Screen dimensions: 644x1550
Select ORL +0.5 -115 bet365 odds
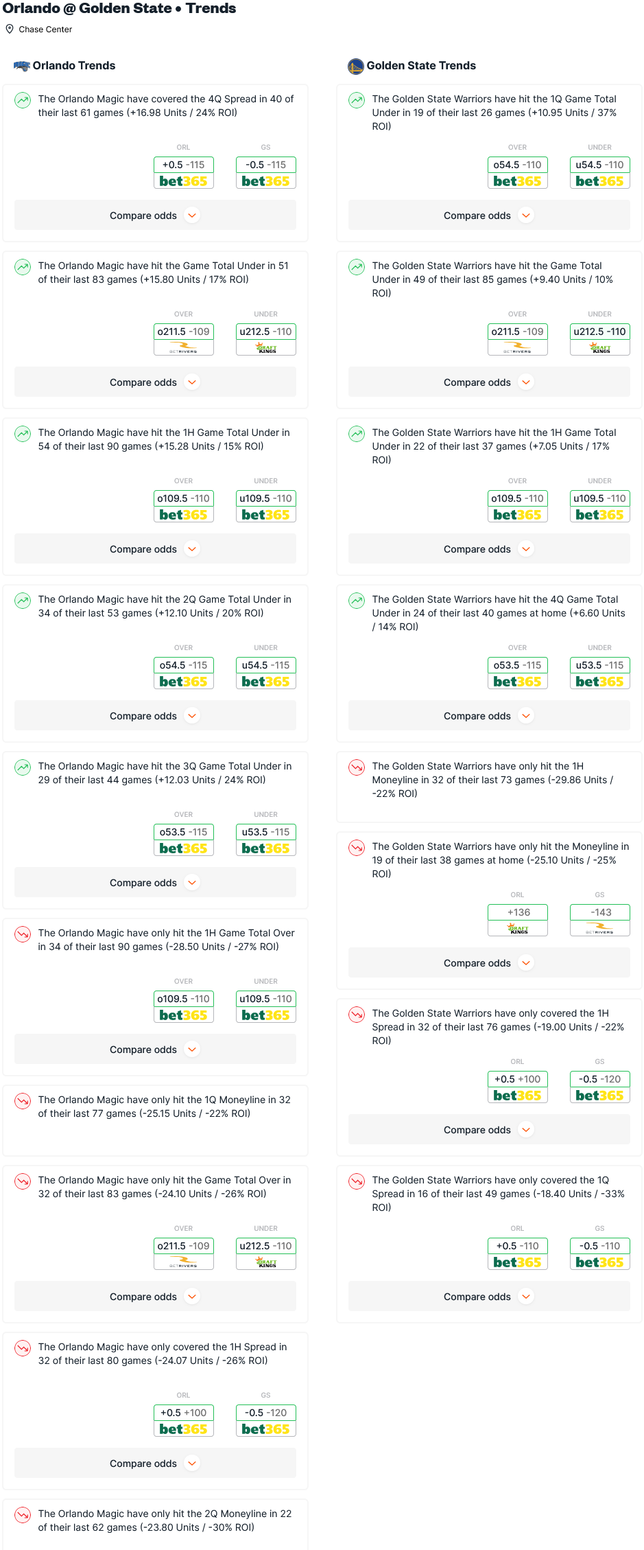[x=184, y=173]
